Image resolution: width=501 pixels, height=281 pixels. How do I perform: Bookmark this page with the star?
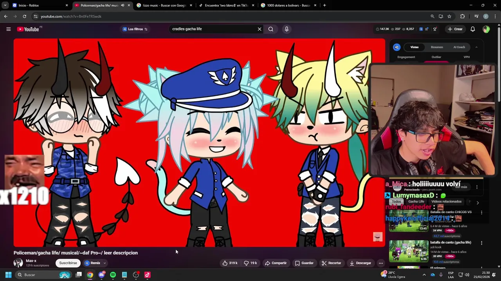pyautogui.click(x=449, y=16)
